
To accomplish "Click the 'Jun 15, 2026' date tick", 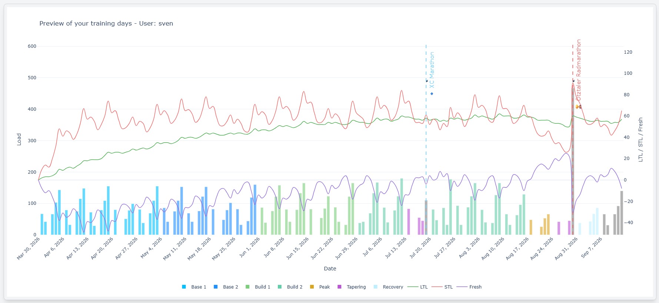I will (297, 249).
